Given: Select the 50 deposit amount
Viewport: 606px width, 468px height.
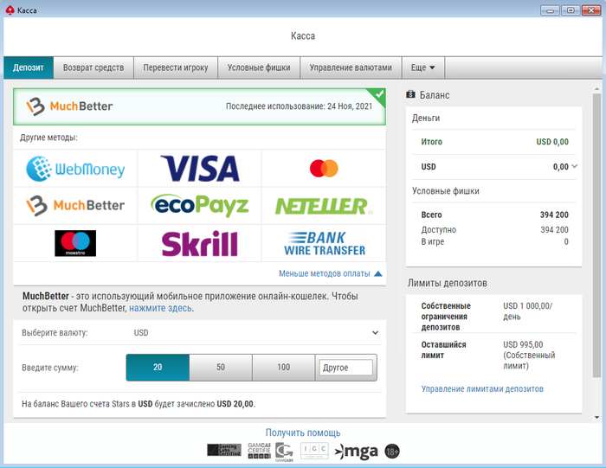Looking at the screenshot, I should 221,367.
